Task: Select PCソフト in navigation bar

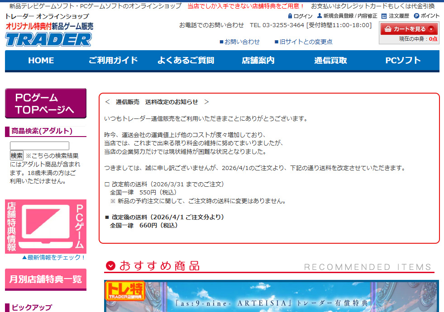Action: [x=403, y=61]
